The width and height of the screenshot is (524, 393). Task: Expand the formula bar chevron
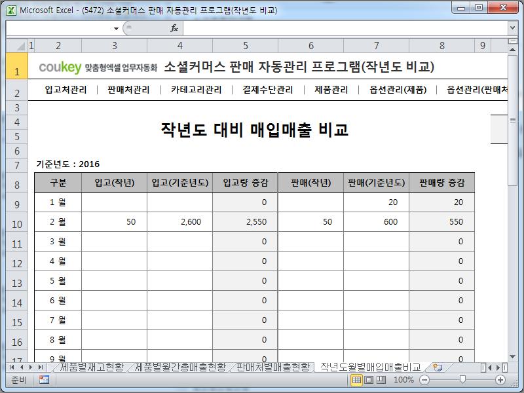point(513,28)
